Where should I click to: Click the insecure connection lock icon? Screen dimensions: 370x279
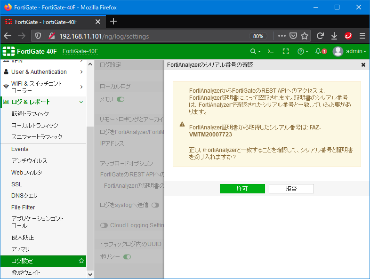[52, 36]
